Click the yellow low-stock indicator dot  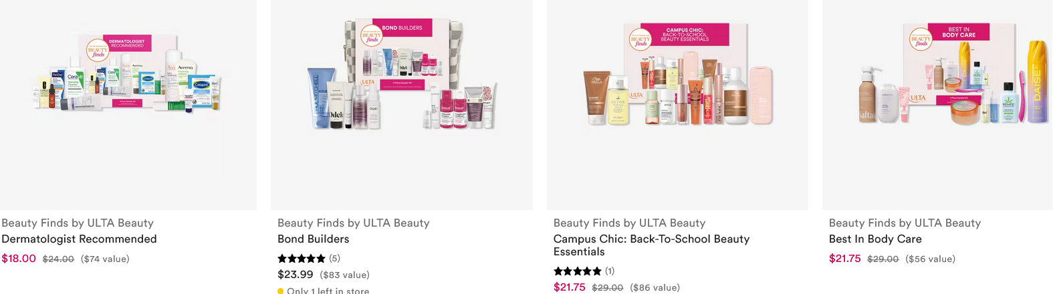coord(280,291)
